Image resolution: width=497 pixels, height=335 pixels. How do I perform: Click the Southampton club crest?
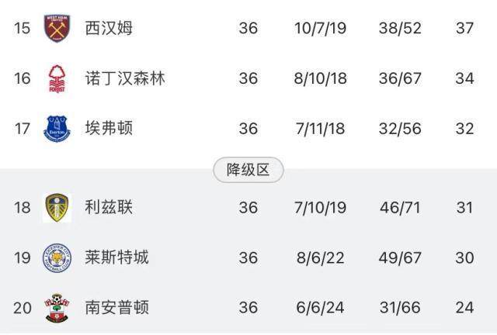(x=57, y=307)
